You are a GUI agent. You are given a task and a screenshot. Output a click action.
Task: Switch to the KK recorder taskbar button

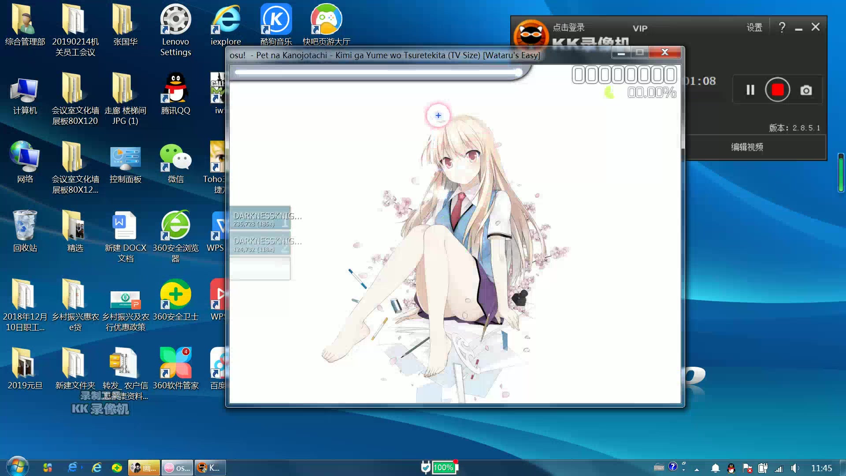point(210,468)
